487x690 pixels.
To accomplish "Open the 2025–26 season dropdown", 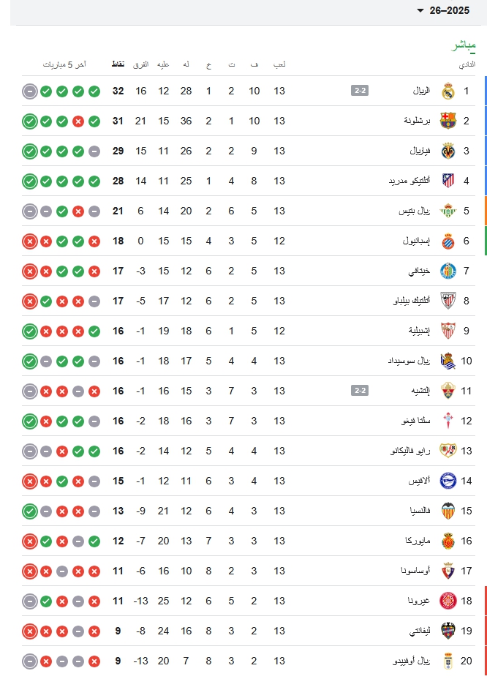I will point(448,10).
